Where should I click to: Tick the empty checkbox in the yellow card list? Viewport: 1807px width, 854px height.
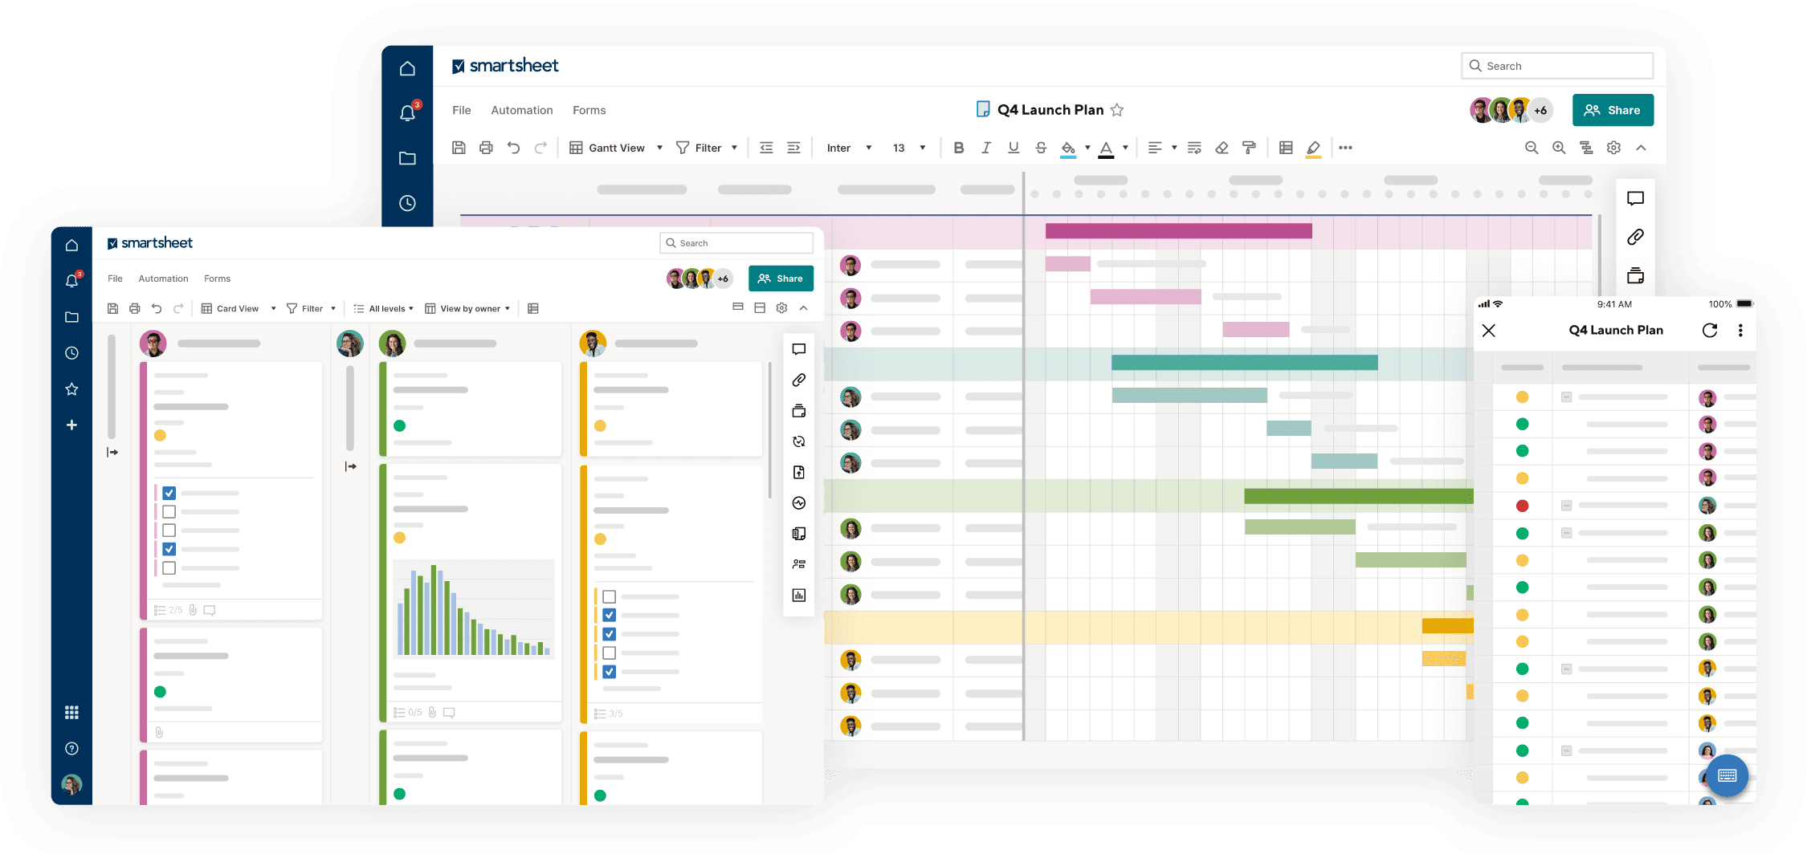[609, 597]
